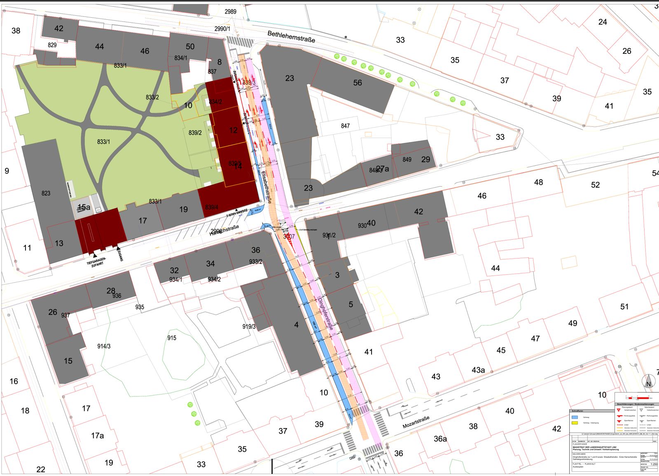659x476 pixels.
Task: Select dark red building number 12
Action: (233, 130)
